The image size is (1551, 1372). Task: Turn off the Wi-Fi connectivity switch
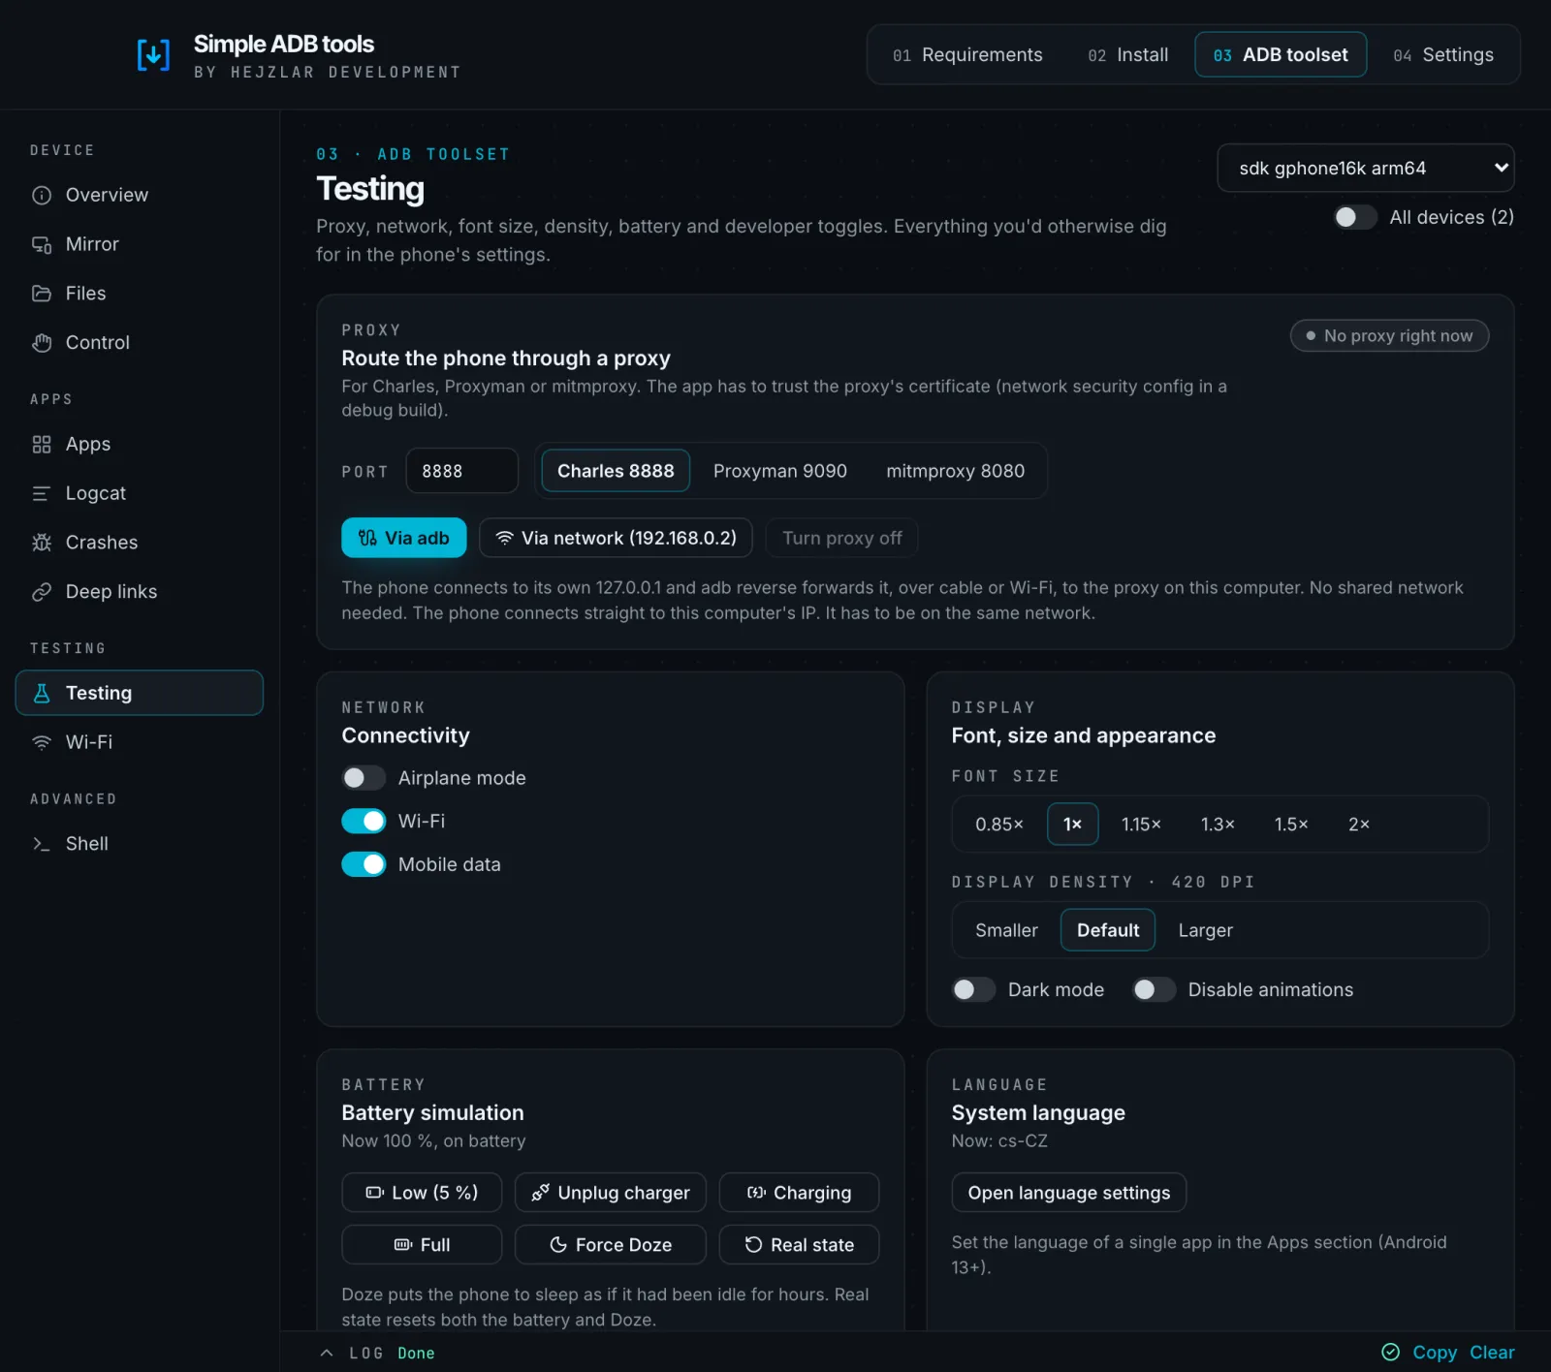point(364,822)
